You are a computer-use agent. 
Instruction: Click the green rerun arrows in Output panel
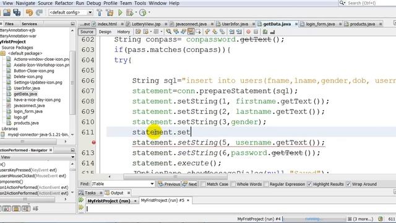[81, 199]
